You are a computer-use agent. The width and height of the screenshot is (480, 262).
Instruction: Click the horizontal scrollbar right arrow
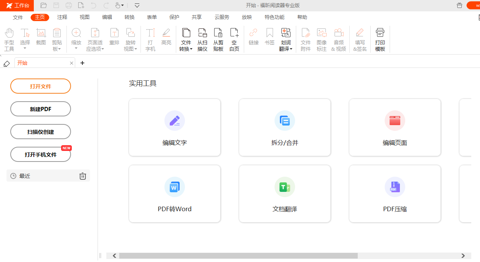pyautogui.click(x=463, y=256)
